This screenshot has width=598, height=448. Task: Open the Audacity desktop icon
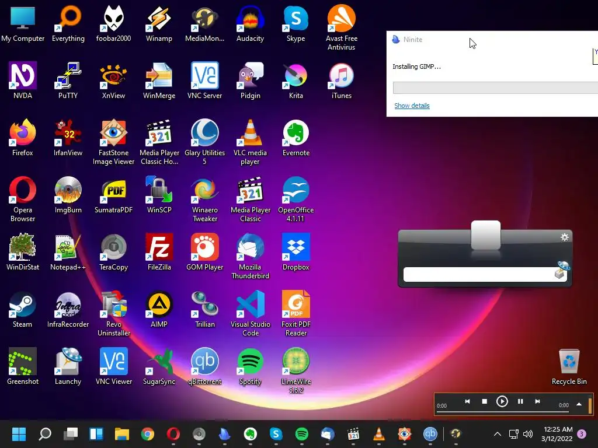[250, 24]
